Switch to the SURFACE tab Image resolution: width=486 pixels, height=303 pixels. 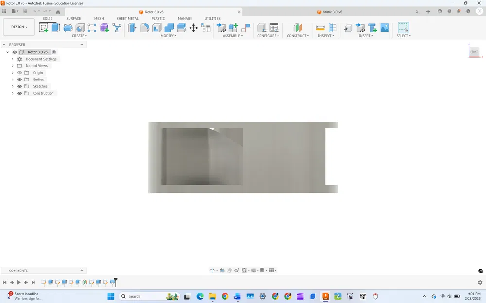[73, 18]
